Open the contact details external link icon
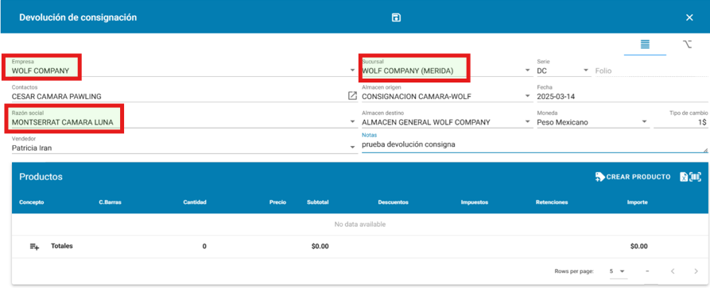The image size is (710, 288). pyautogui.click(x=352, y=96)
